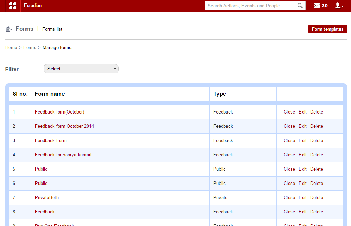Edit the PrivateBoth form
The image size is (351, 226).
click(x=303, y=198)
